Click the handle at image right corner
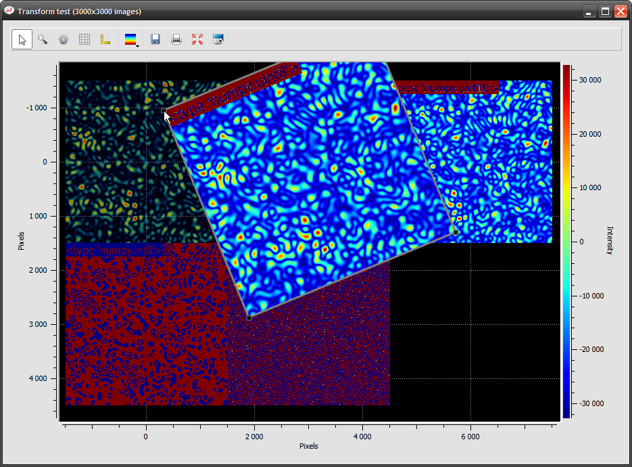Screen dimensions: 632x467 [x=456, y=233]
